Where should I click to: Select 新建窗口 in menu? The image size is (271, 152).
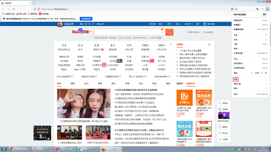(250, 25)
